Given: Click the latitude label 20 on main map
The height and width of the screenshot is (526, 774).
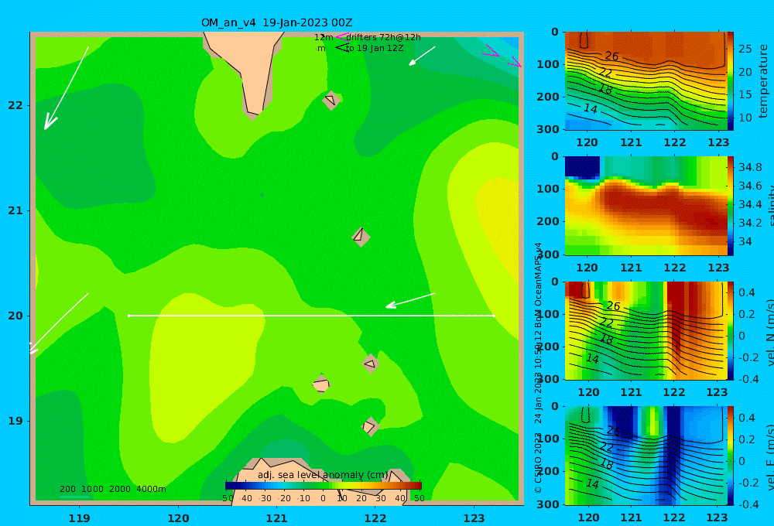Looking at the screenshot, I should click(x=15, y=316).
